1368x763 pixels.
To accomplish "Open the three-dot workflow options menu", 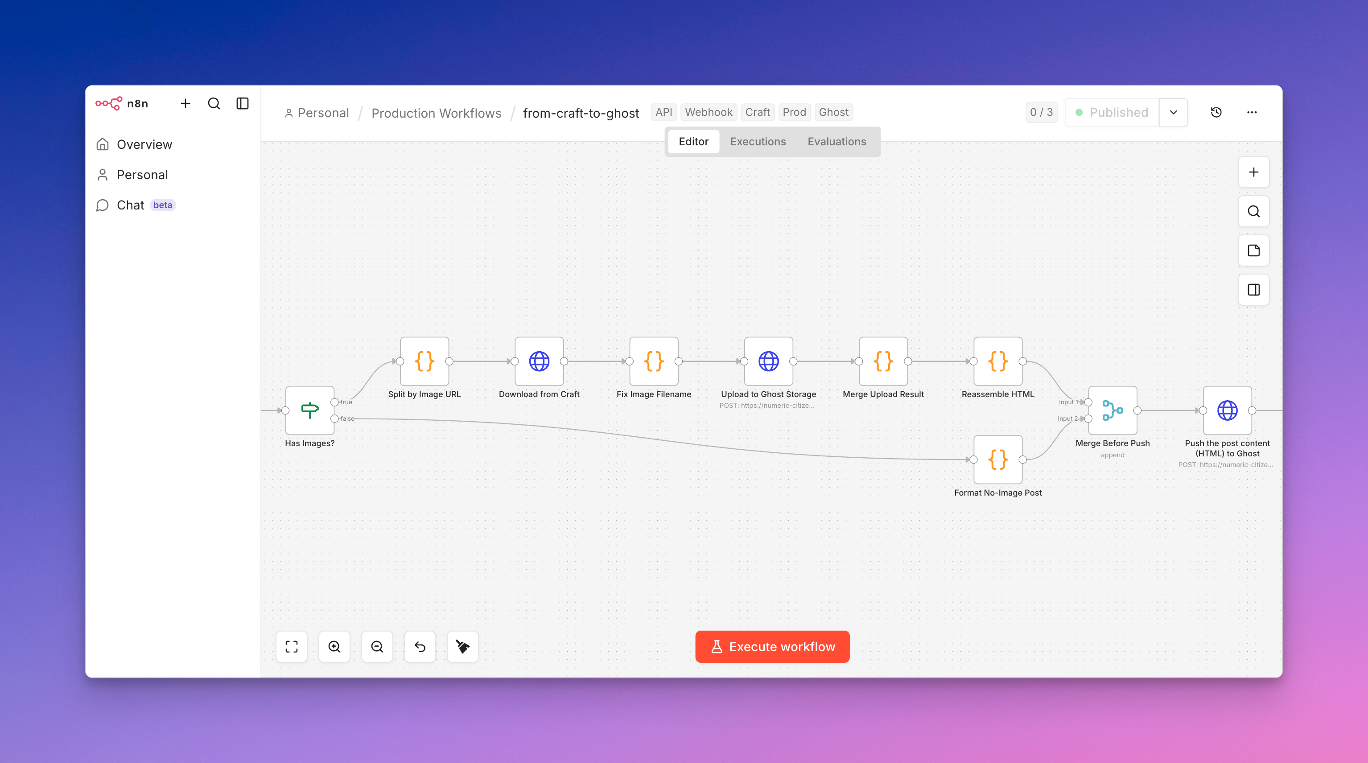I will pyautogui.click(x=1252, y=112).
